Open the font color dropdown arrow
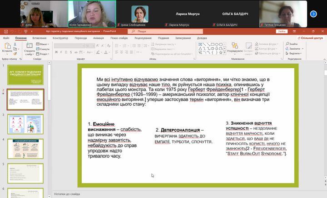This screenshot has height=198, width=327. point(109,52)
